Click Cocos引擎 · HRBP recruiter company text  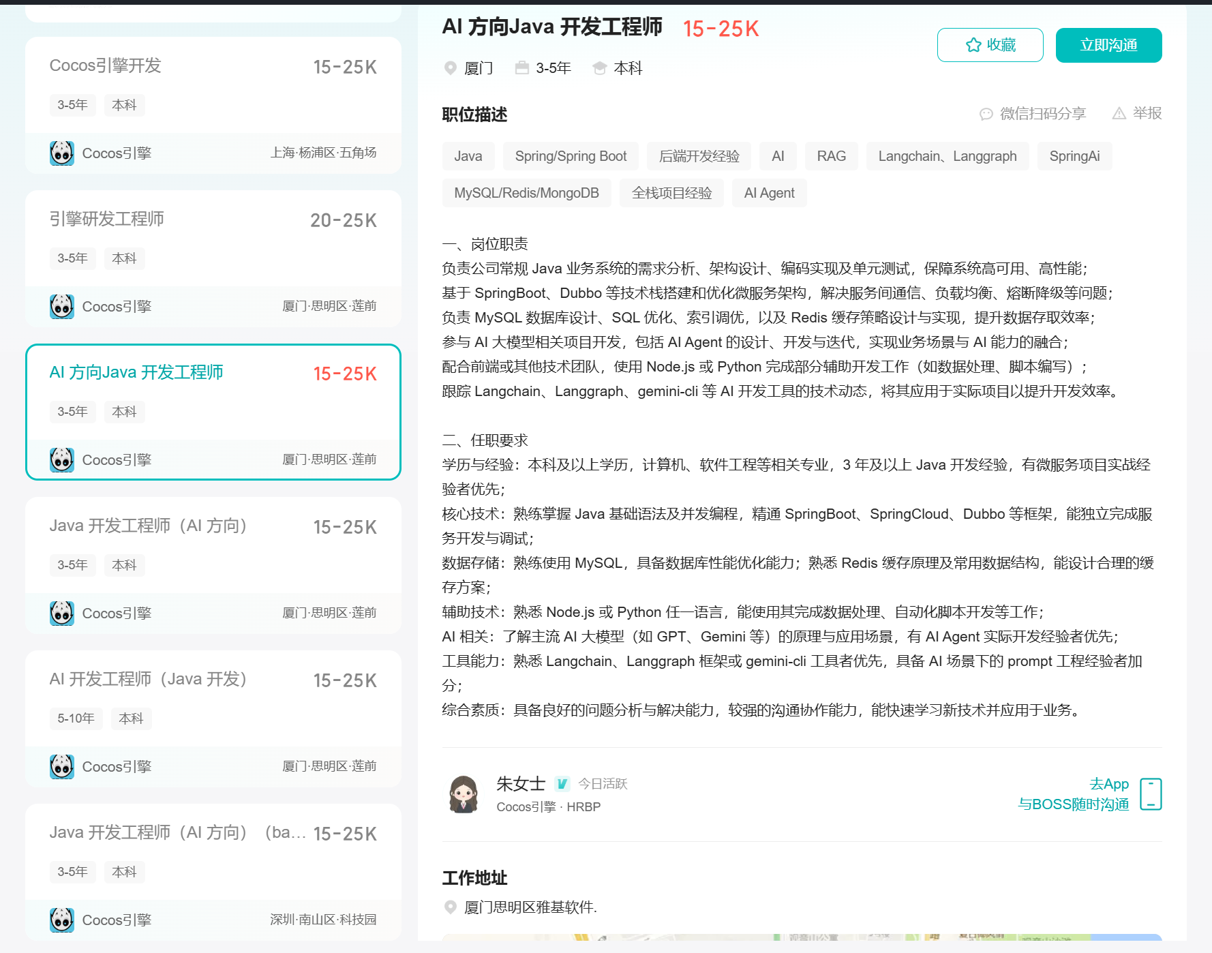click(548, 807)
